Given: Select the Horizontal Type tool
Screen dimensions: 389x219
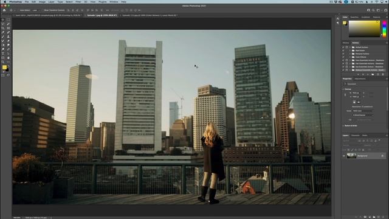Looking at the screenshot, I should (x=3, y=54).
